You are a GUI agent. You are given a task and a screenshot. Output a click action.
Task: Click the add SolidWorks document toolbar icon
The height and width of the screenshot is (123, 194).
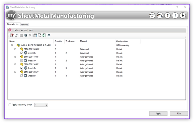pyautogui.click(x=12, y=35)
